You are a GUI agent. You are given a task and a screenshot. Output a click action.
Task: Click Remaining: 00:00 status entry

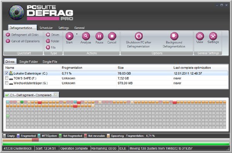pos(104,148)
